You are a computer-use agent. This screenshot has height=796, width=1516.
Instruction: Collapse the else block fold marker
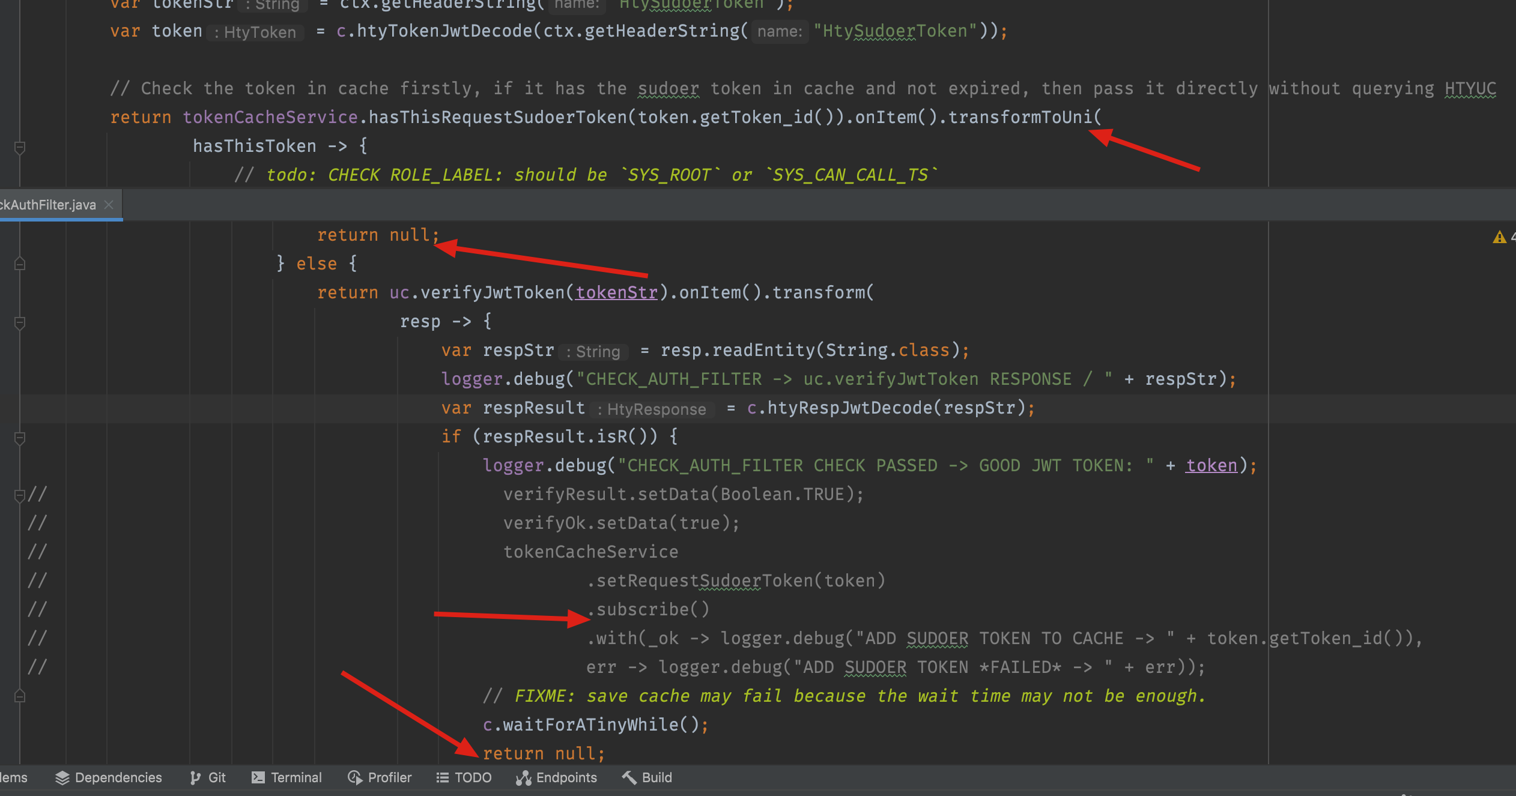coord(20,264)
